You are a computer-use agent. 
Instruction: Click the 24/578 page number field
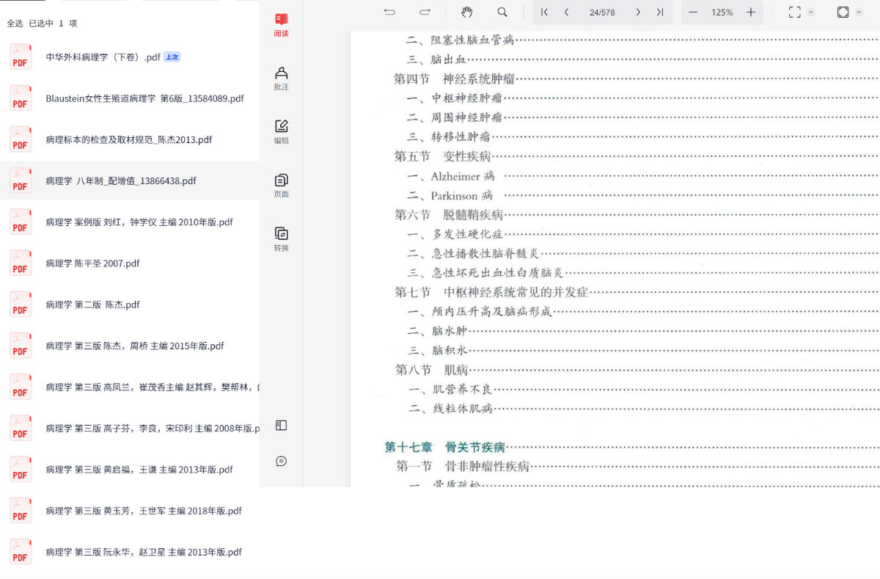[x=602, y=12]
